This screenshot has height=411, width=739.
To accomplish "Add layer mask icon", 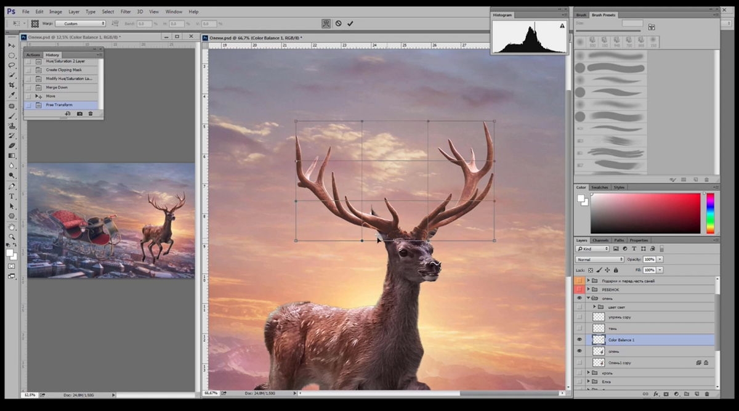I will pos(666,393).
